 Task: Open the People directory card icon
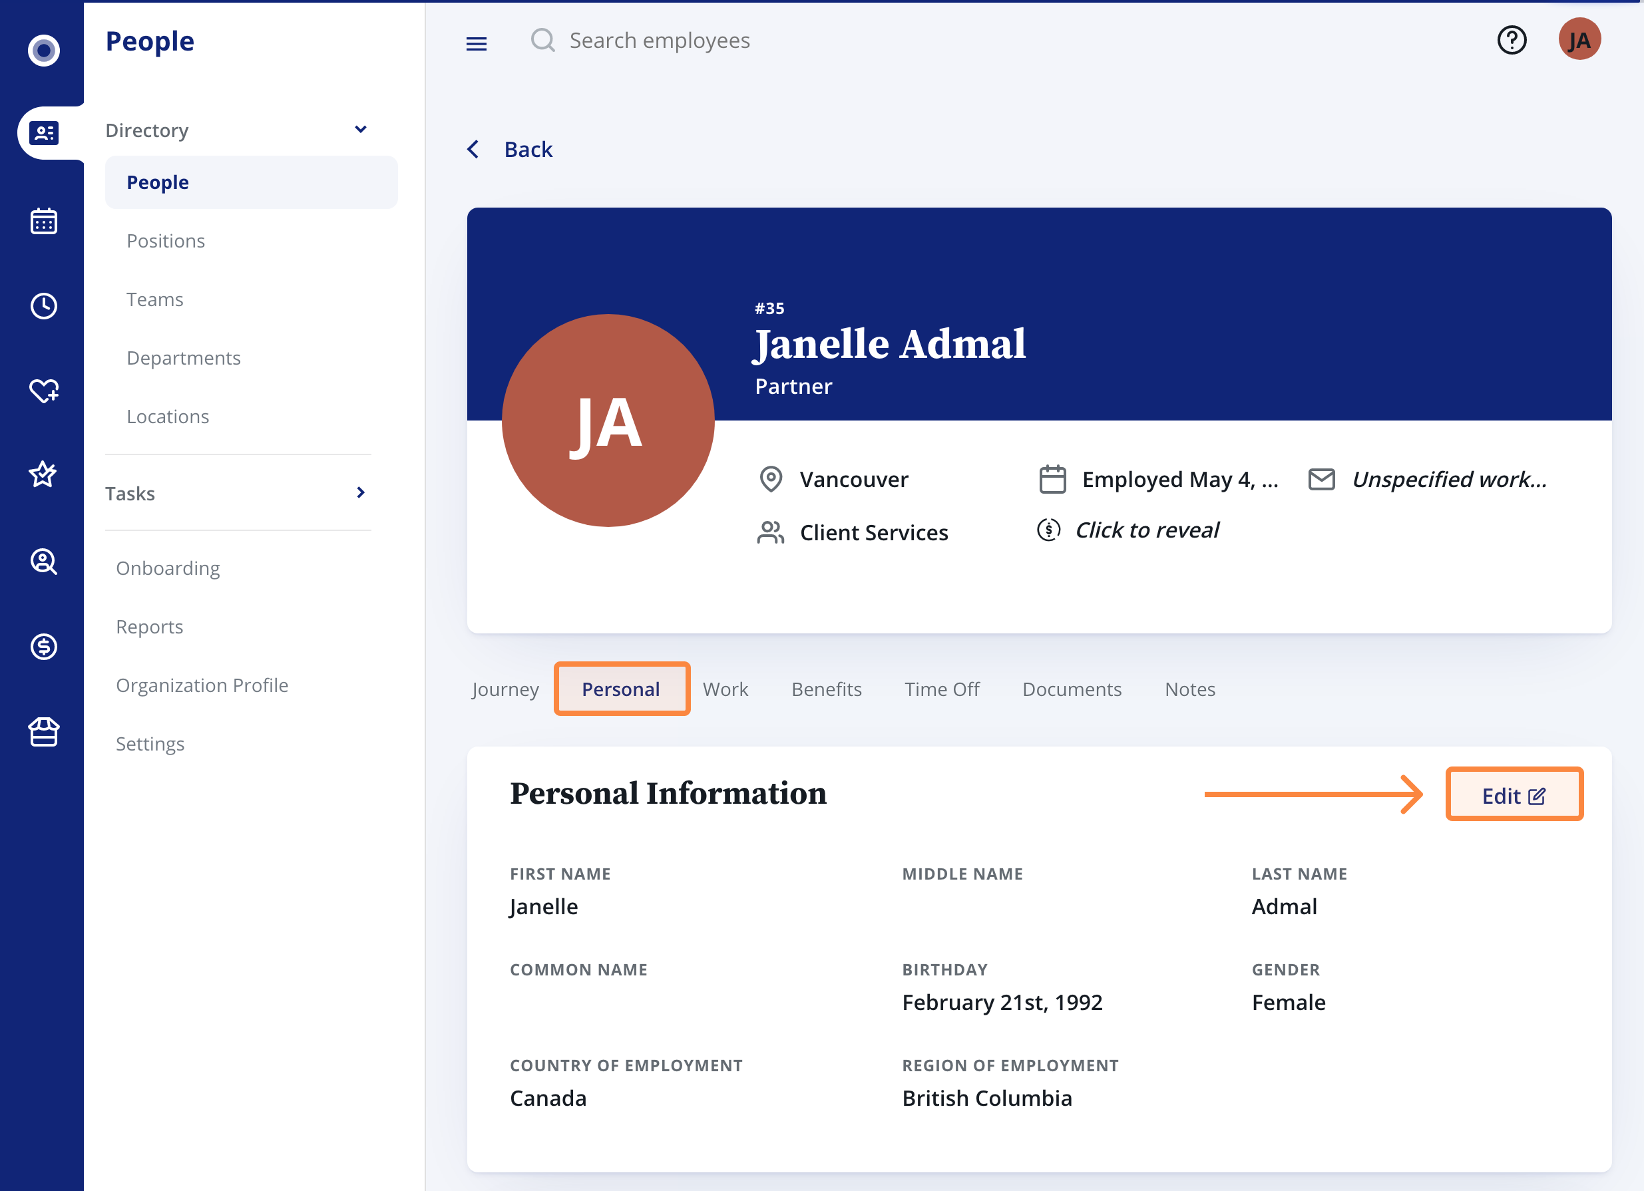point(43,132)
